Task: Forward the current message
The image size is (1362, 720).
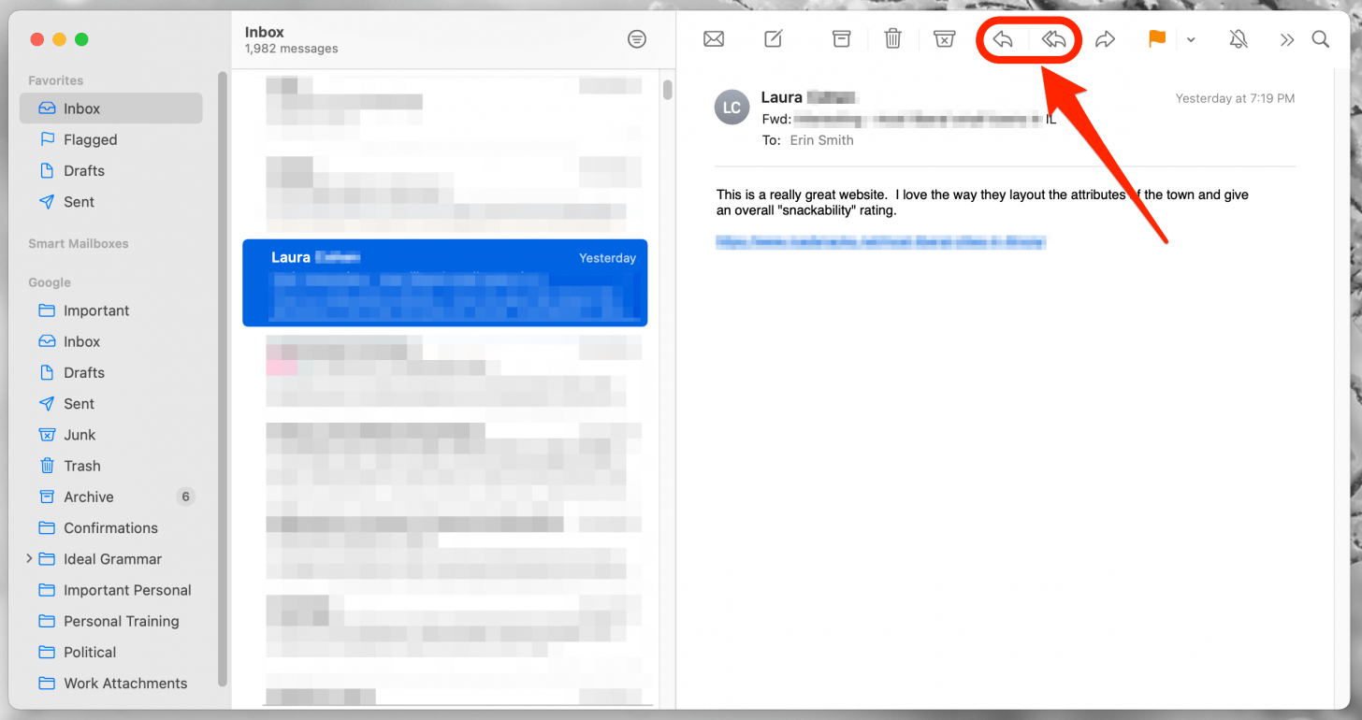Action: click(1106, 39)
